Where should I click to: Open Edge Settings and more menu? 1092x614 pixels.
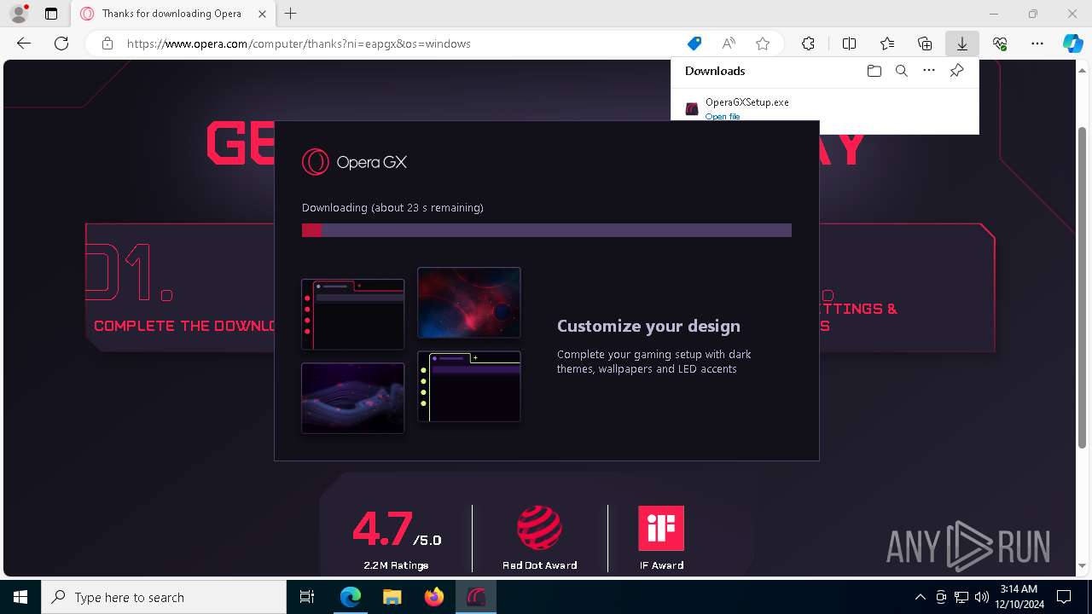pyautogui.click(x=1037, y=43)
